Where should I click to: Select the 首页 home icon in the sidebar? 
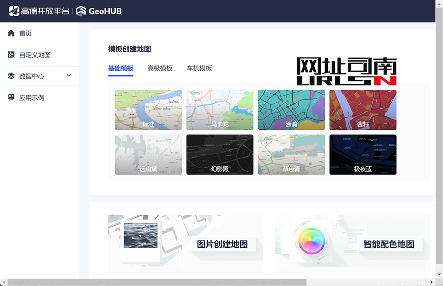click(x=10, y=33)
